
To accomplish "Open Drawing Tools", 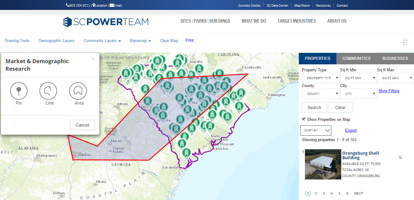I will 17,41.
